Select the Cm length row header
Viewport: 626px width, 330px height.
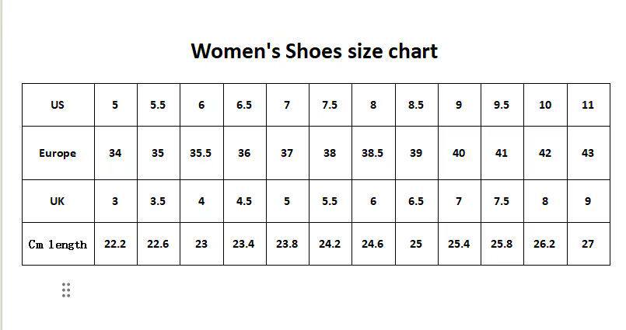pyautogui.click(x=58, y=244)
